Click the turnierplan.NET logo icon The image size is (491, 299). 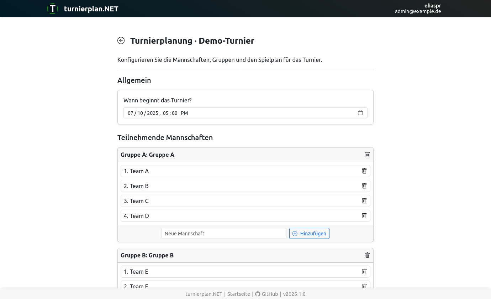tap(53, 9)
